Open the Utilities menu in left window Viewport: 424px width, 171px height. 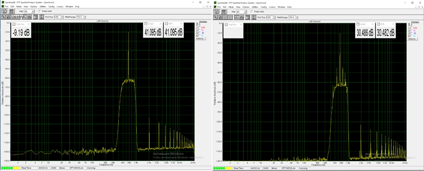42,6
